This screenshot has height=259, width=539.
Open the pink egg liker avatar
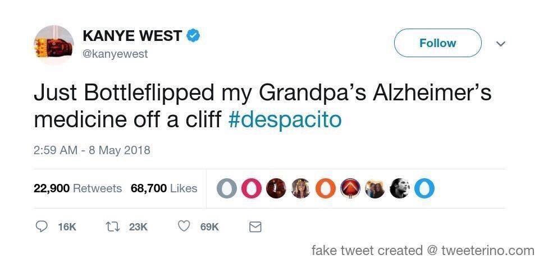click(251, 189)
